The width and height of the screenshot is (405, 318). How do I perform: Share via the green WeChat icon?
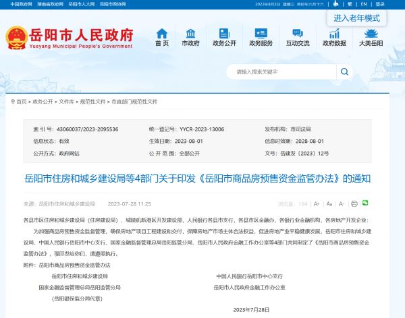click(365, 203)
